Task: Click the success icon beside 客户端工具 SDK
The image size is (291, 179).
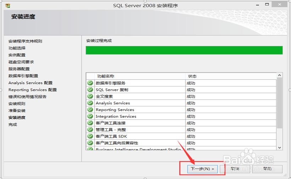Action: point(90,136)
